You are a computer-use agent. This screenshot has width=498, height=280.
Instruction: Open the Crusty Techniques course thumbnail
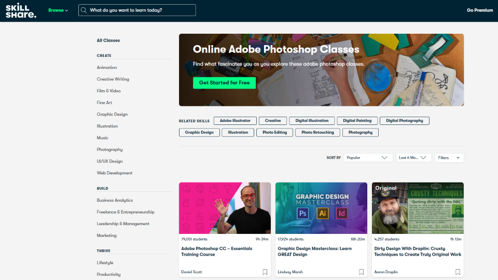pos(418,208)
